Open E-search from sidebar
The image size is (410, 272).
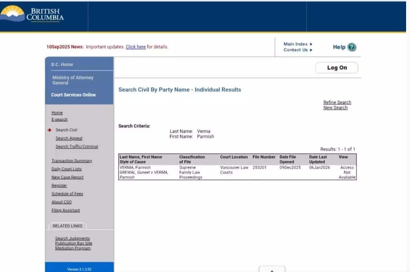tap(59, 120)
